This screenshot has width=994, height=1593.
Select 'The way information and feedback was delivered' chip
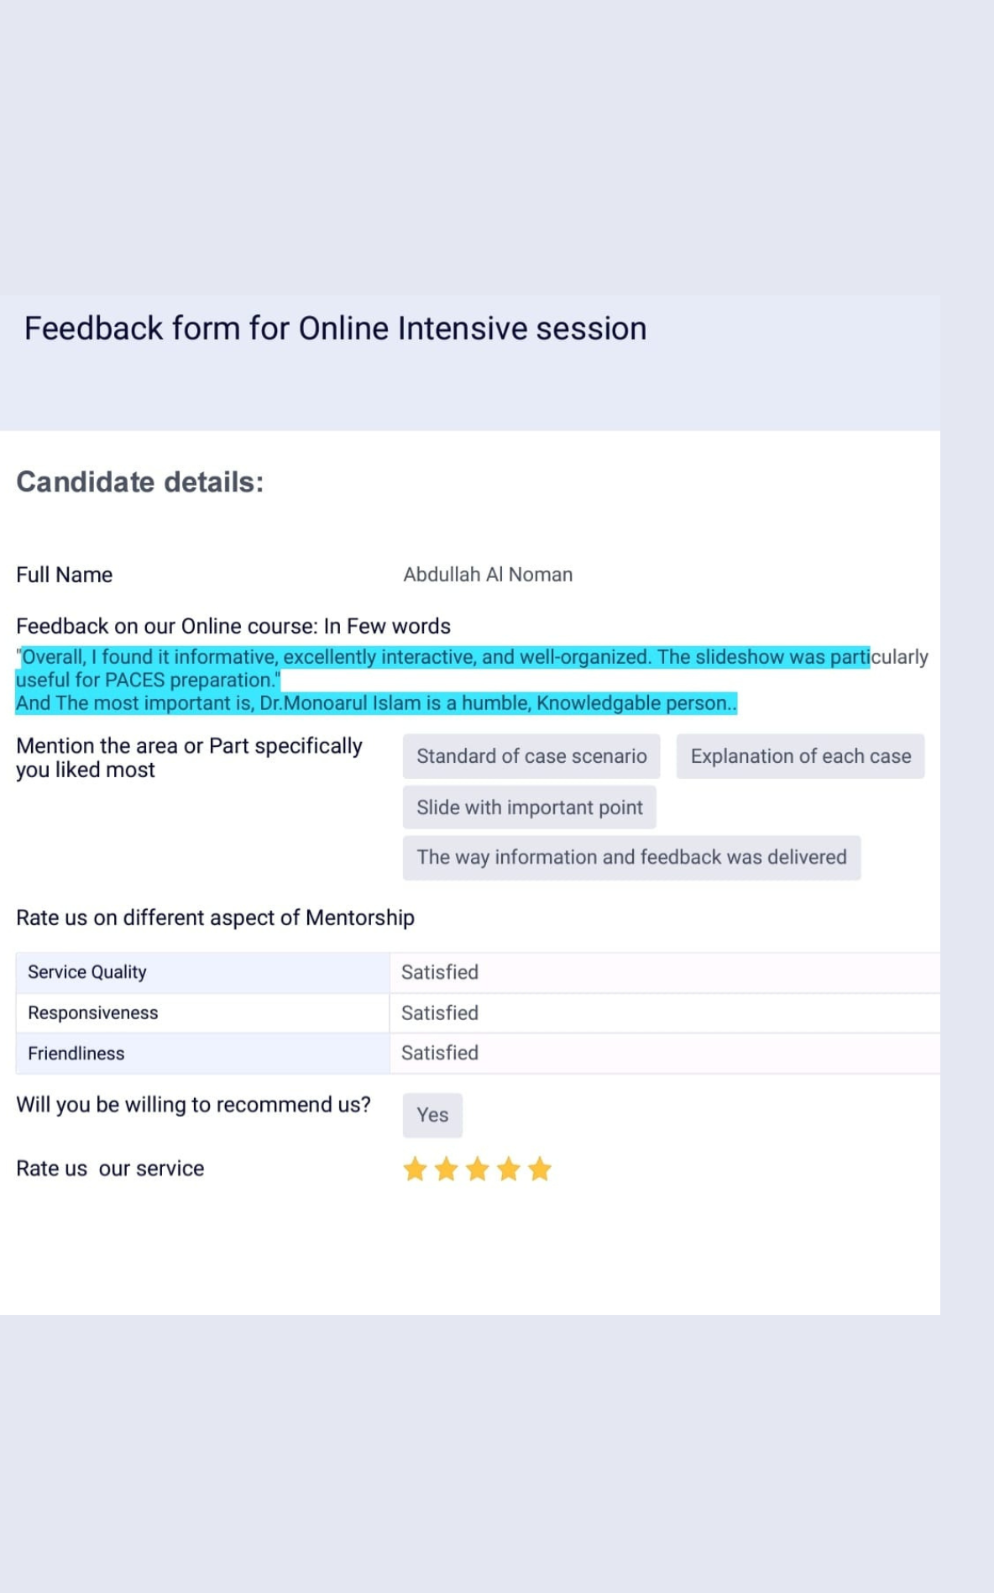[x=632, y=857]
